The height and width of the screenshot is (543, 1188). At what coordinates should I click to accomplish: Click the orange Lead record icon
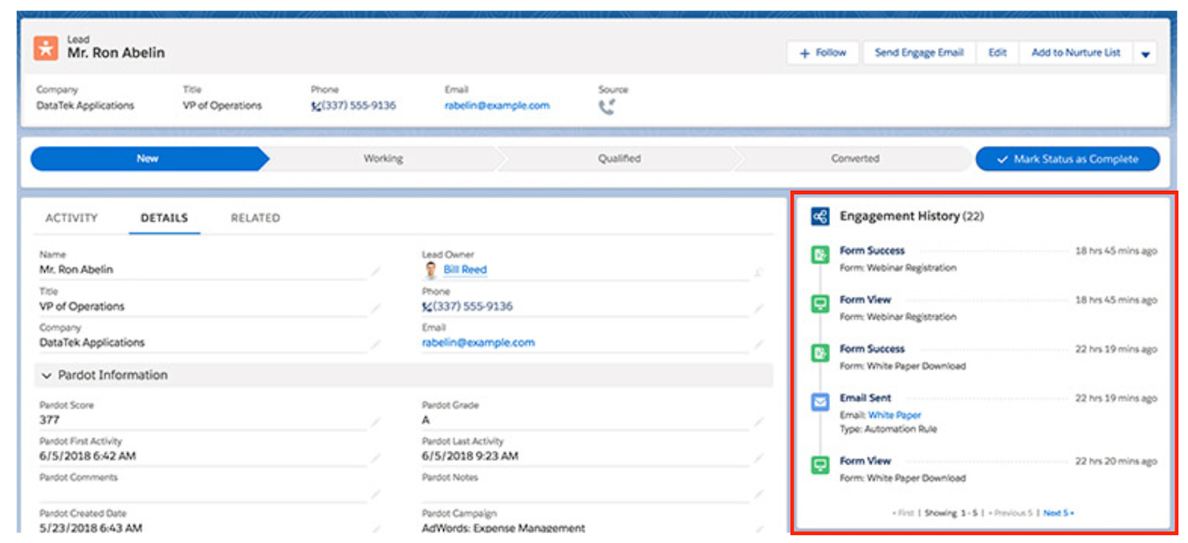point(46,48)
